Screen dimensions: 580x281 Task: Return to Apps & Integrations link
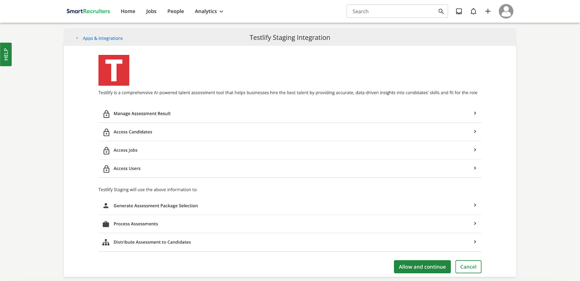click(x=103, y=38)
